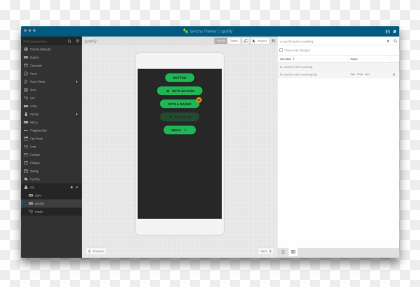Click the Previous button
The height and width of the screenshot is (287, 420).
96,251
